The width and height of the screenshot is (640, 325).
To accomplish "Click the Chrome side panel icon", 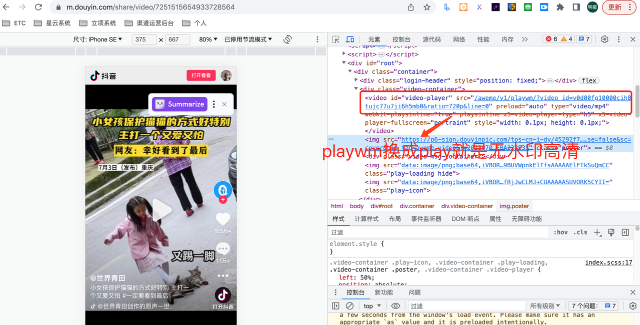I will [576, 7].
